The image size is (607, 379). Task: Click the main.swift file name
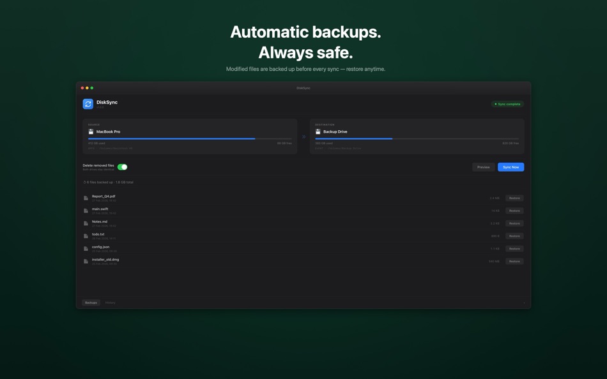[100, 209]
